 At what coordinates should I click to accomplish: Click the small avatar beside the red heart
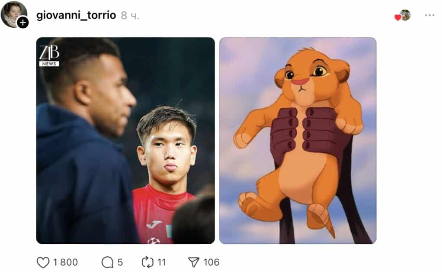click(405, 15)
